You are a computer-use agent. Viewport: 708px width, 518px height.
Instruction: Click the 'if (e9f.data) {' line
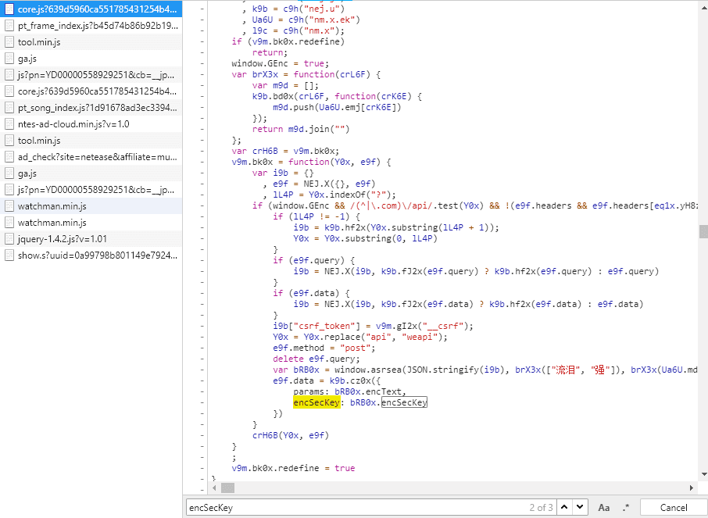tap(311, 293)
